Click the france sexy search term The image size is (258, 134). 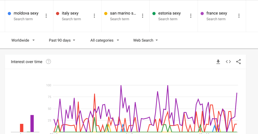click(x=217, y=13)
